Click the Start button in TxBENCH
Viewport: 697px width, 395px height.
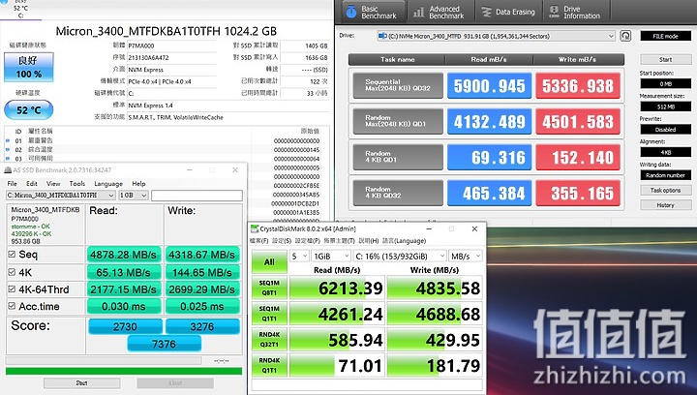[665, 59]
